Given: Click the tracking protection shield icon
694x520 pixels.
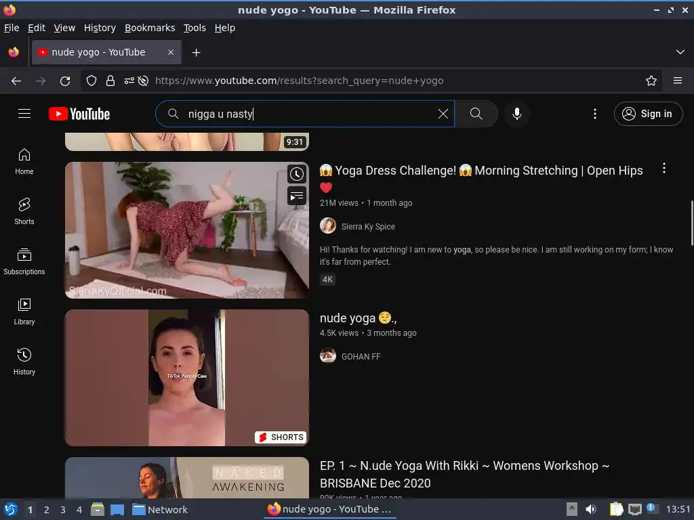Looking at the screenshot, I should point(91,81).
